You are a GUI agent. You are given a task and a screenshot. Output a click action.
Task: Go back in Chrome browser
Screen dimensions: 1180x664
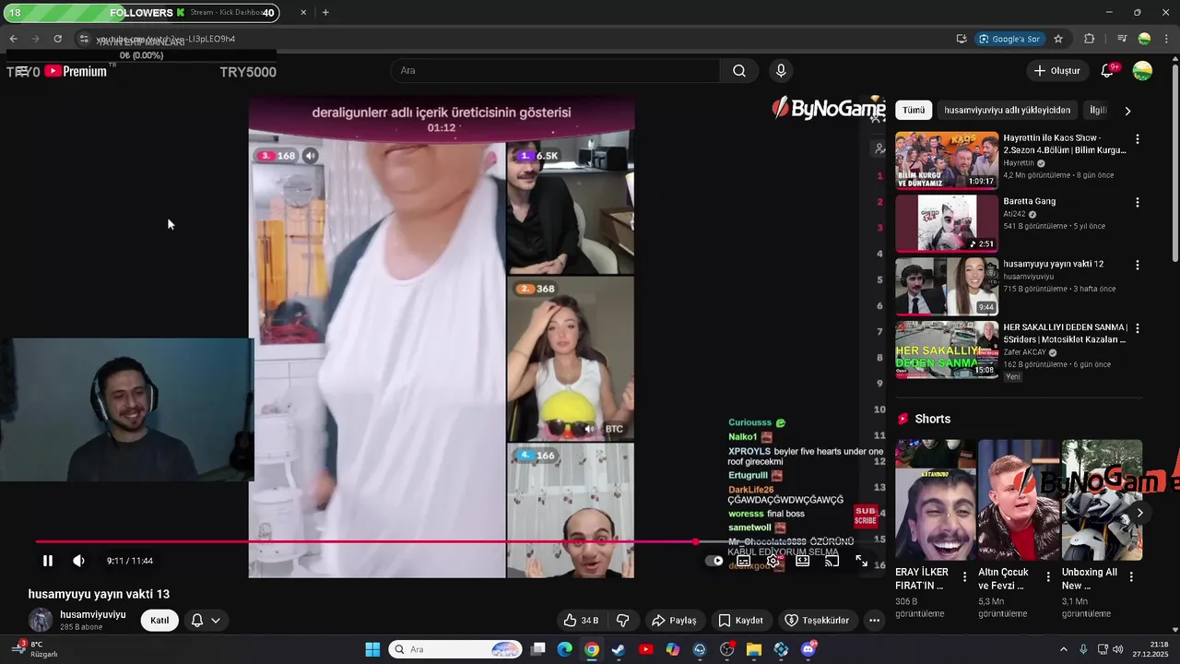[13, 39]
